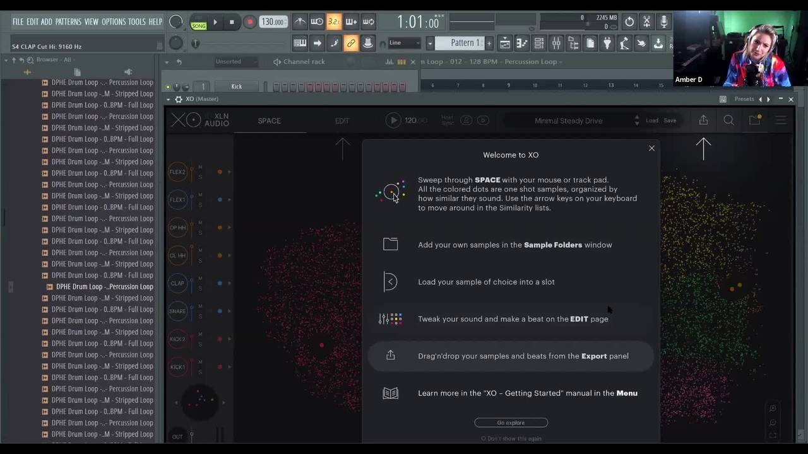Click the XO play button
The image size is (808, 454).
click(393, 120)
